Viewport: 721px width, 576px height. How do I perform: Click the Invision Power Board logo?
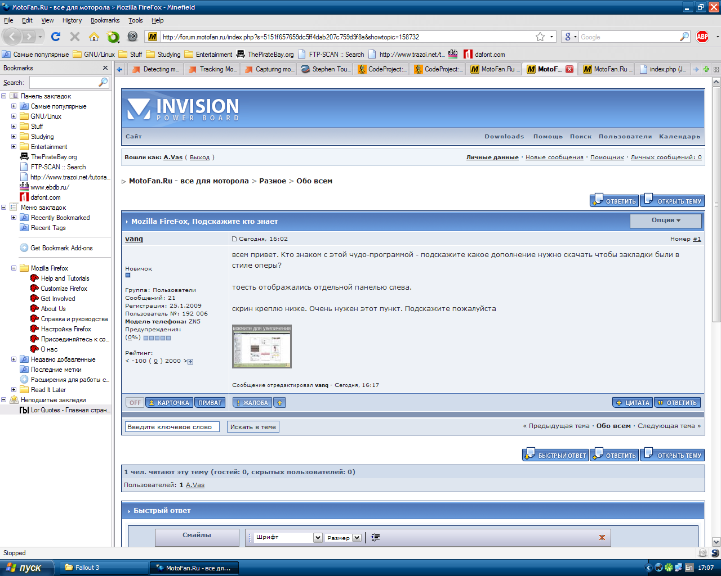[183, 109]
